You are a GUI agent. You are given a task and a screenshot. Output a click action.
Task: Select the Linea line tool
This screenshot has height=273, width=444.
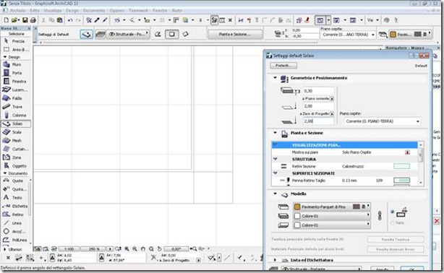16,223
